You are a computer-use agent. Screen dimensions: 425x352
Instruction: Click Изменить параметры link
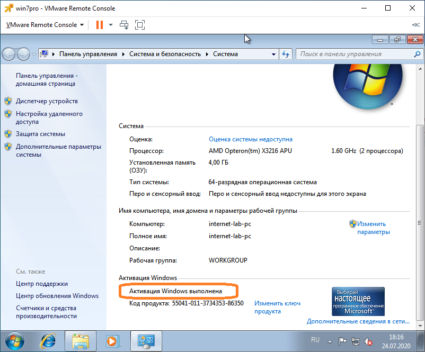[x=373, y=228]
